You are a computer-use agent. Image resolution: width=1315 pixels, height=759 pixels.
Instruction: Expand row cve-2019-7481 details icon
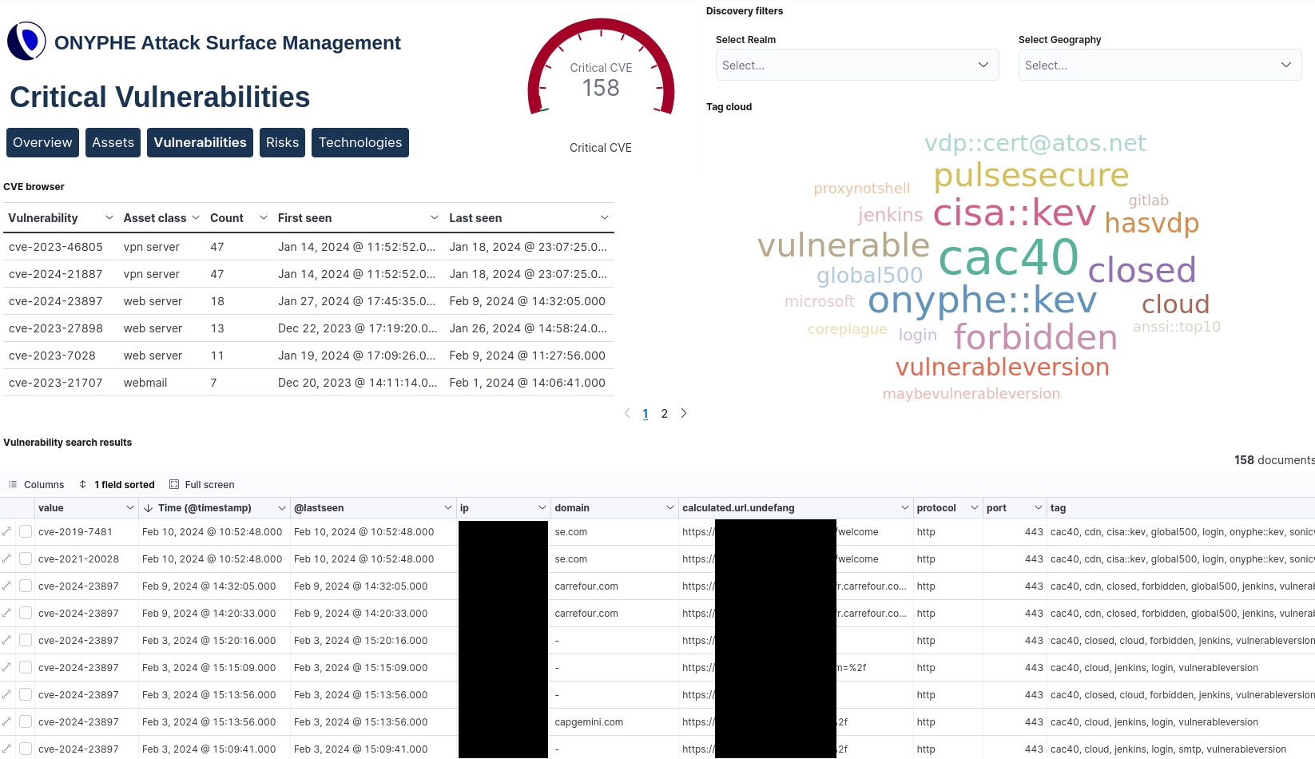[x=6, y=531]
